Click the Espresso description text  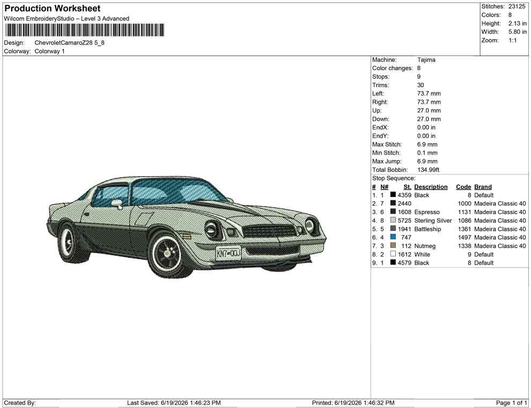427,212
